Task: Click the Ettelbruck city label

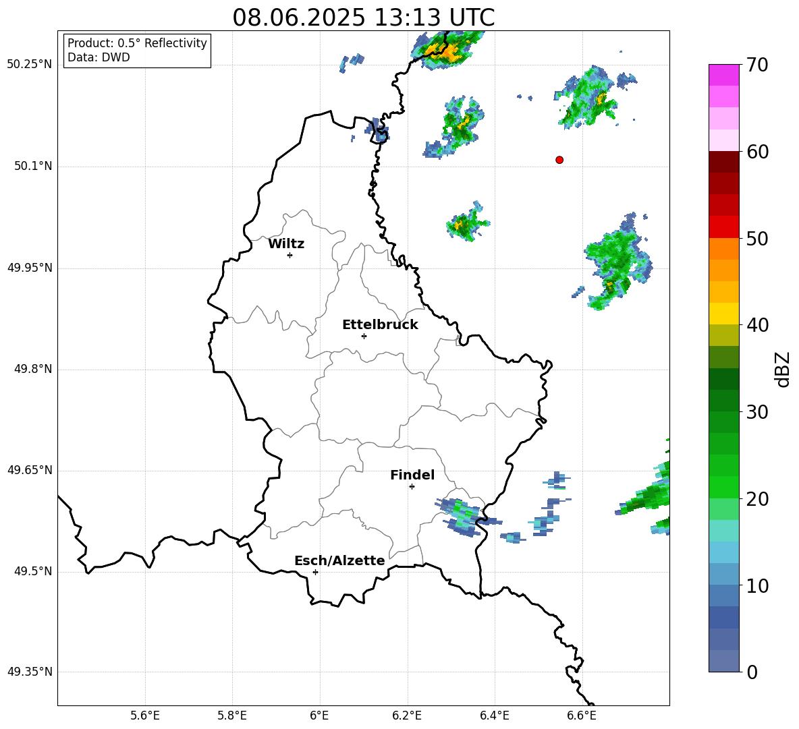Action: [x=380, y=325]
